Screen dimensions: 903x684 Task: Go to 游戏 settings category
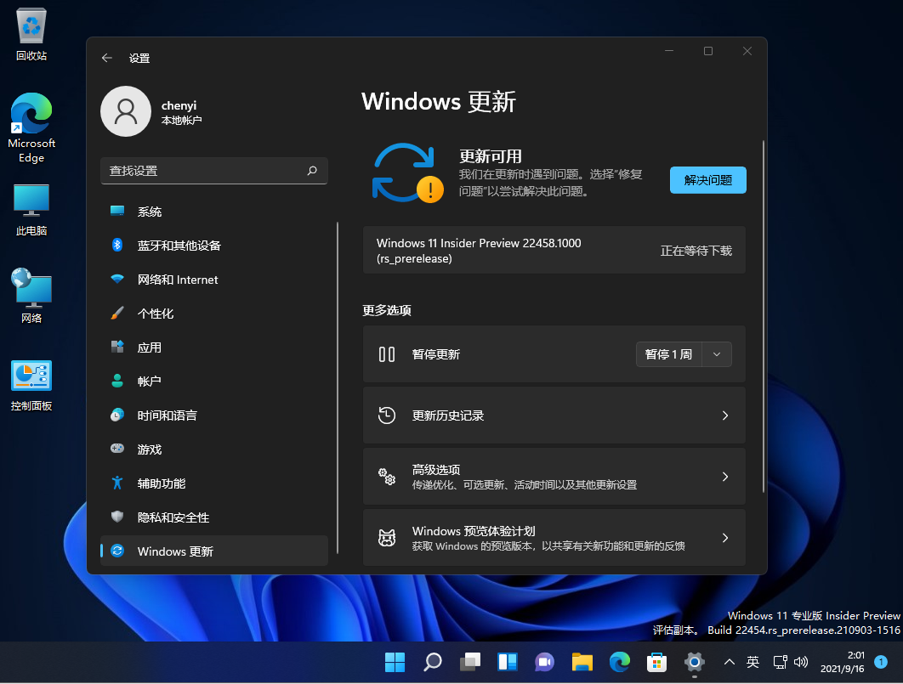[150, 449]
